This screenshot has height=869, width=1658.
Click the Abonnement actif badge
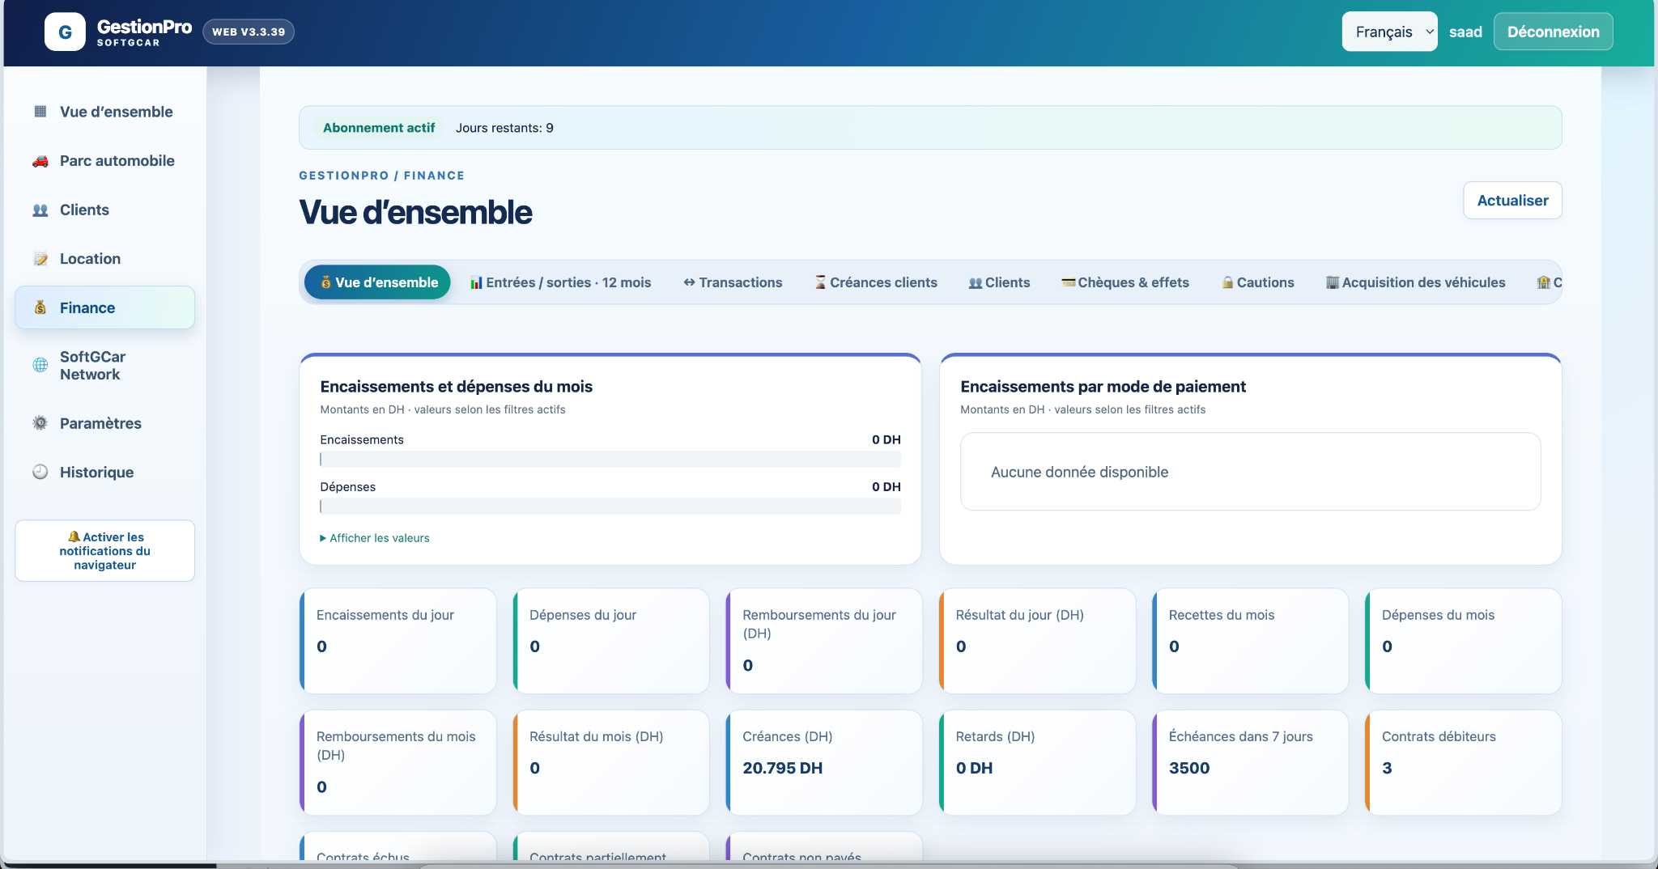pyautogui.click(x=379, y=128)
